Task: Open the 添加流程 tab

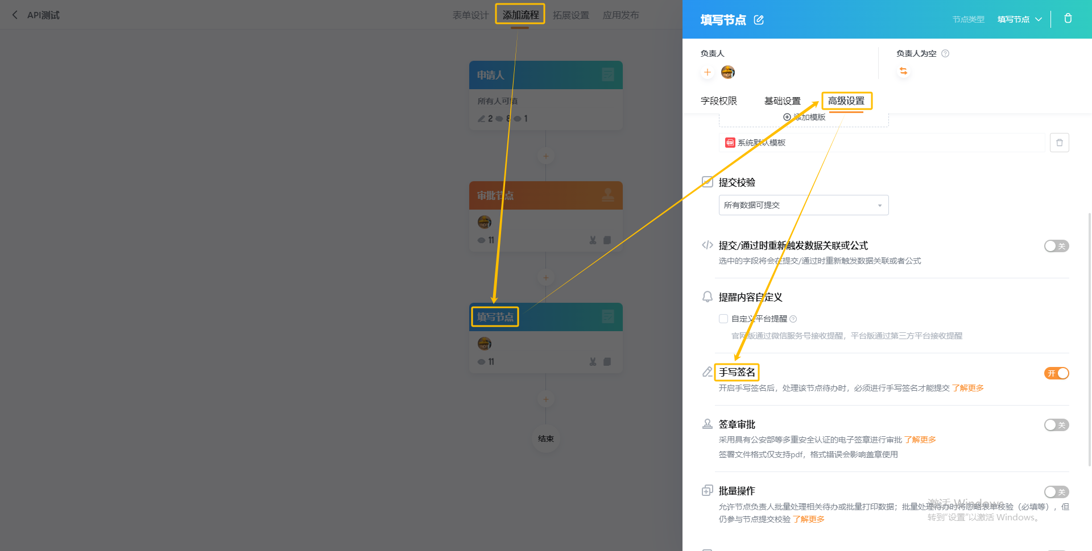Action: coord(520,15)
